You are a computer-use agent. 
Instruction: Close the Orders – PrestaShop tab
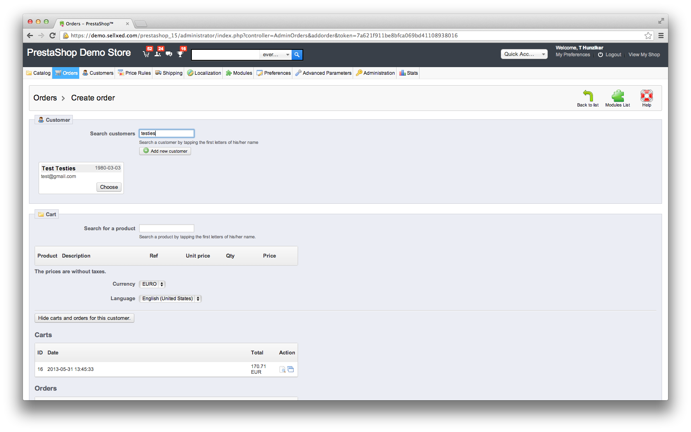click(128, 24)
